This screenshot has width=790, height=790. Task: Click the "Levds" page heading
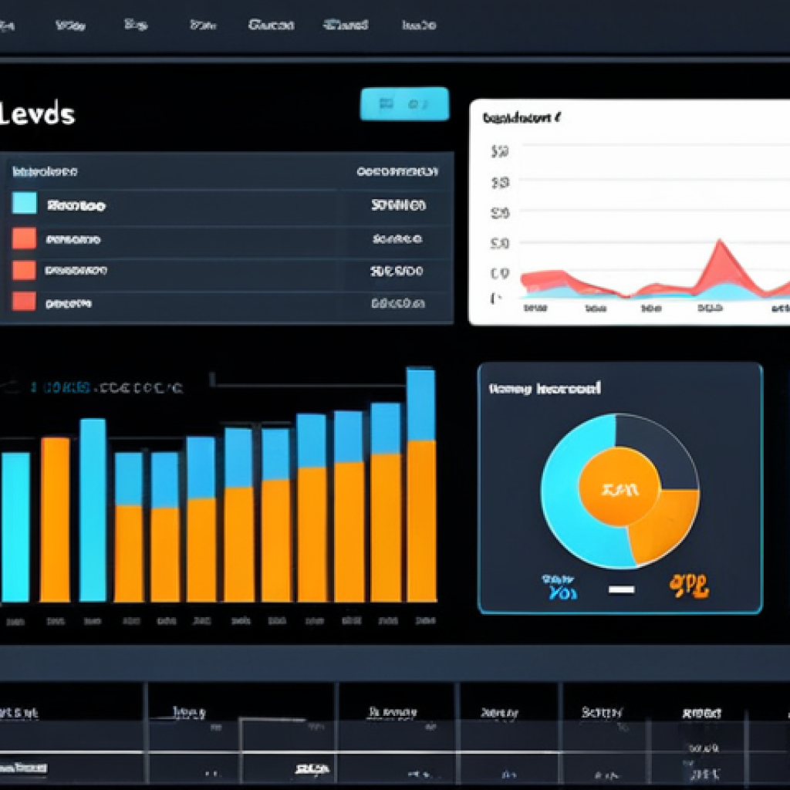click(x=37, y=114)
